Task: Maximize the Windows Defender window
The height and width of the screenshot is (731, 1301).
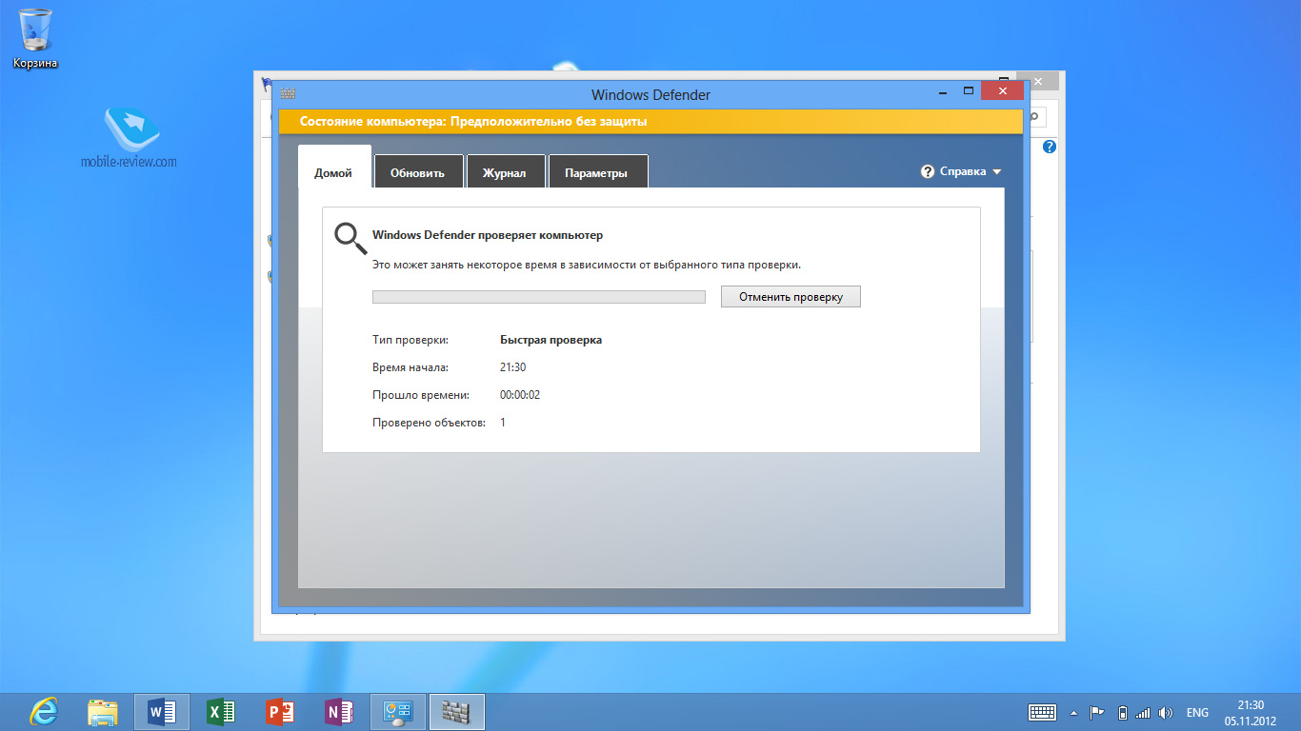Action: click(969, 91)
